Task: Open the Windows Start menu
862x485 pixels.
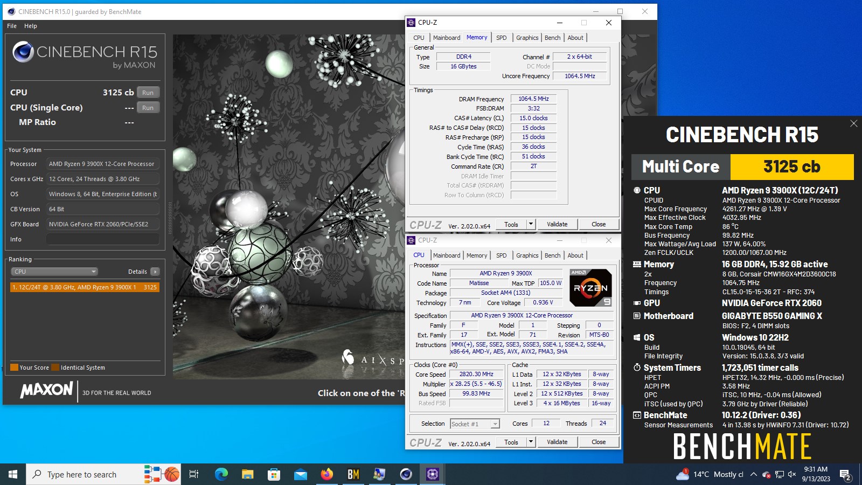Action: pos(13,474)
